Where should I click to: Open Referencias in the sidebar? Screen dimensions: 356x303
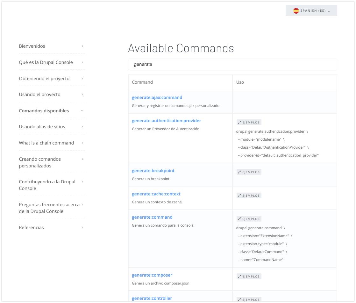31,228
